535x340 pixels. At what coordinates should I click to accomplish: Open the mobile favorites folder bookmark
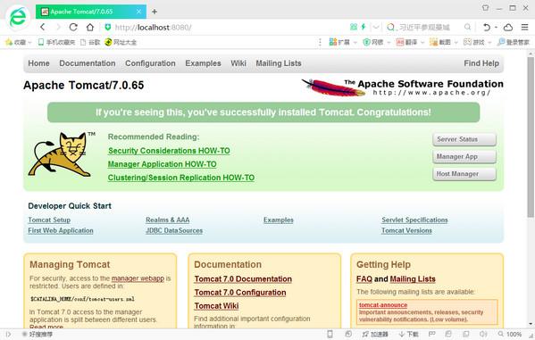56,42
